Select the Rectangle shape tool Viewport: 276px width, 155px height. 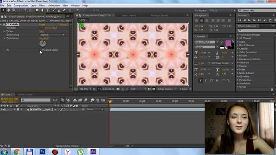pyautogui.click(x=37, y=10)
